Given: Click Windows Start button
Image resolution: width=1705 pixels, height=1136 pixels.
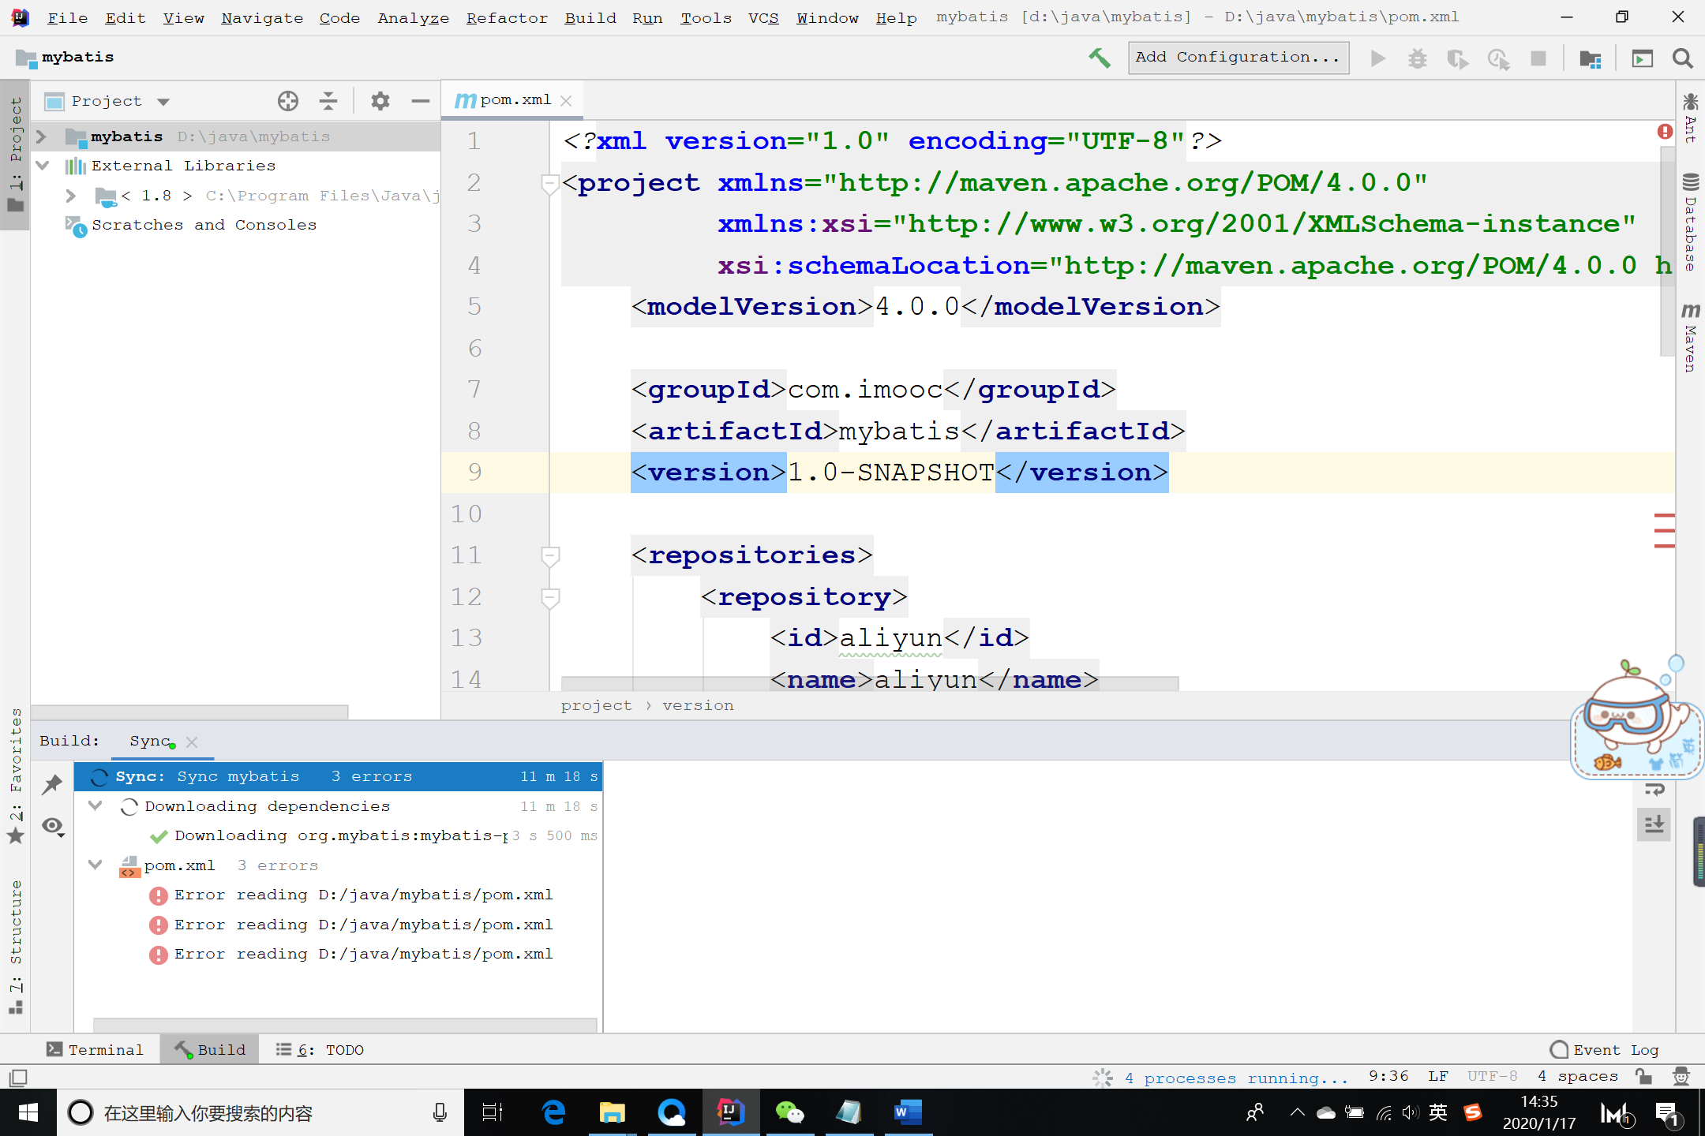Looking at the screenshot, I should (28, 1112).
